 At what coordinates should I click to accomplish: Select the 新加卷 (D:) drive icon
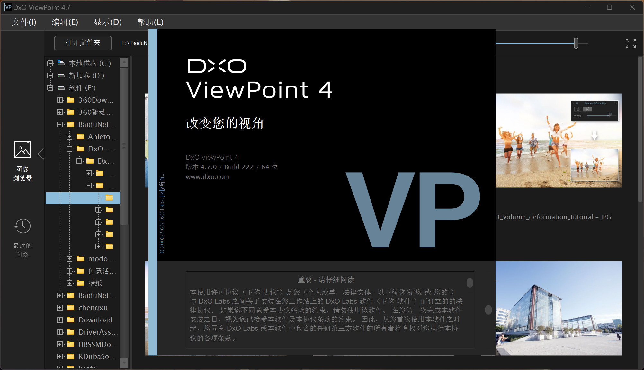tap(61, 76)
